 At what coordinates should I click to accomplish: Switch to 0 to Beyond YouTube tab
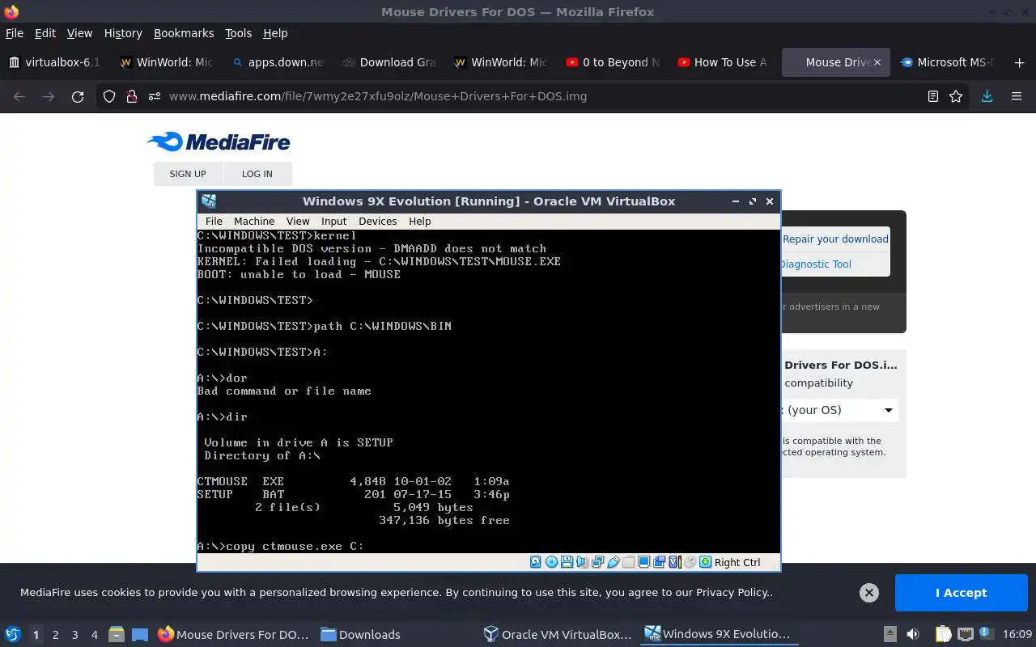613,62
